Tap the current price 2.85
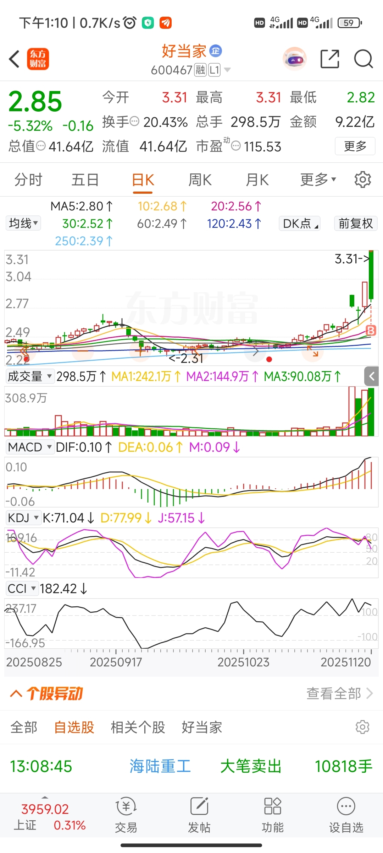 (35, 101)
